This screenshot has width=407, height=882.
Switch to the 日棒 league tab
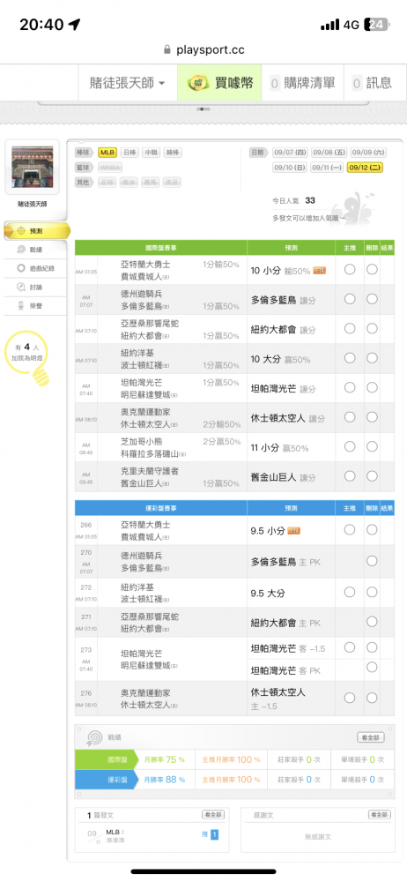point(129,153)
